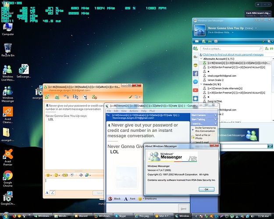The height and width of the screenshot is (219, 274).
Task: Toggle handwriting mode pen icon in conversation window
Action: click(x=53, y=193)
